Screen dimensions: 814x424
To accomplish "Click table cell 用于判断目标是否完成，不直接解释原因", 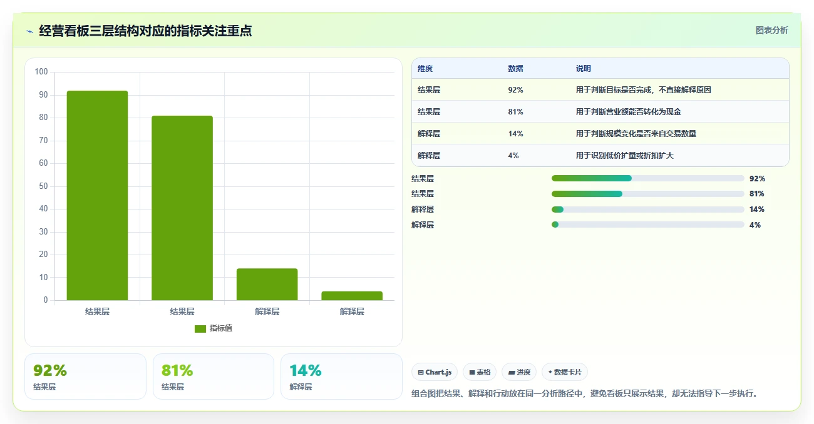I will [643, 90].
